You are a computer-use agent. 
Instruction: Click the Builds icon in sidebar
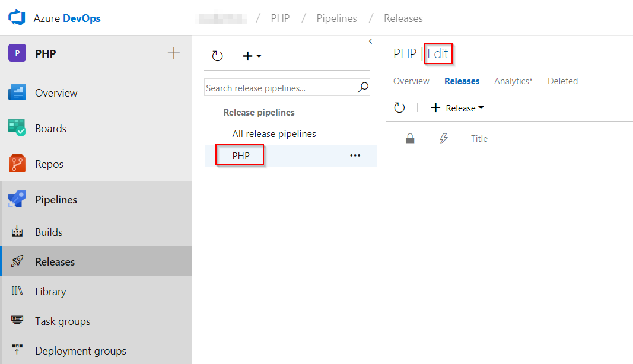[17, 231]
